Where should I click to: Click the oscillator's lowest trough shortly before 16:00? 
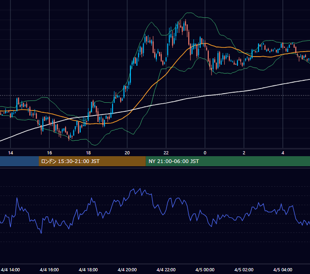pyautogui.click(x=41, y=233)
